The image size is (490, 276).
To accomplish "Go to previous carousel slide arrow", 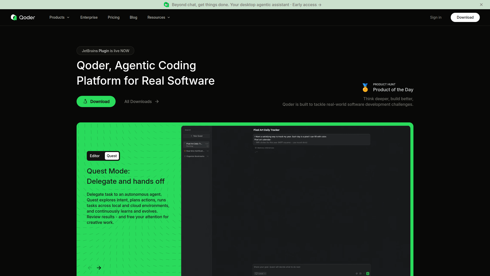I will (90, 268).
